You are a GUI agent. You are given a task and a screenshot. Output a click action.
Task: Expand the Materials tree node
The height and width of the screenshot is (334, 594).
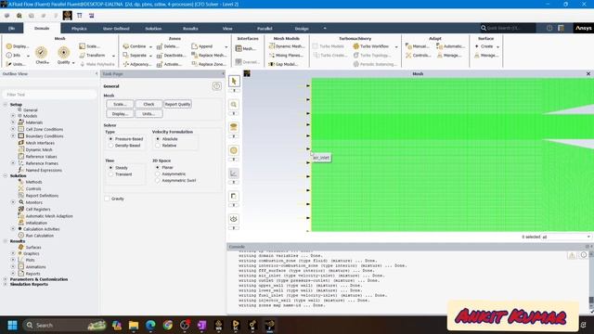pos(13,122)
